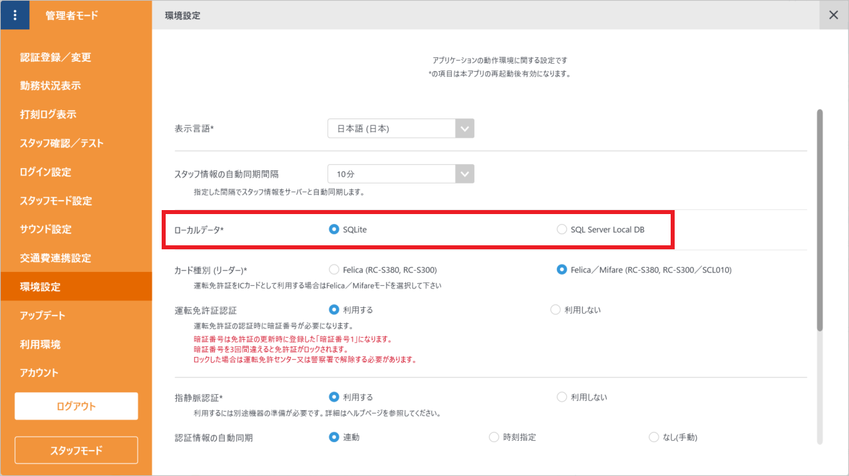Choose Felica (RC-S380, RC-S300) card type

[x=383, y=270]
